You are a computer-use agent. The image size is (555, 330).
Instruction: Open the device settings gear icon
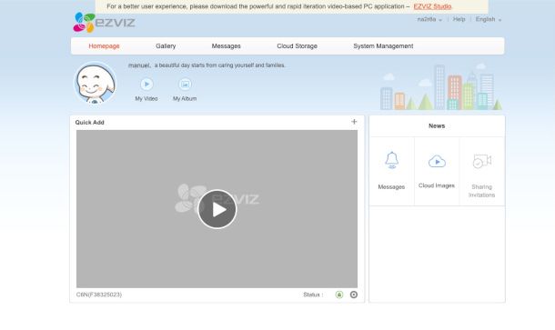[x=354, y=295]
